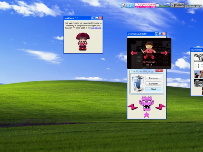Viewport: 203px width, 152px height.
Task: Open the black-and-white band photo fanlisting
Action: 198,57
